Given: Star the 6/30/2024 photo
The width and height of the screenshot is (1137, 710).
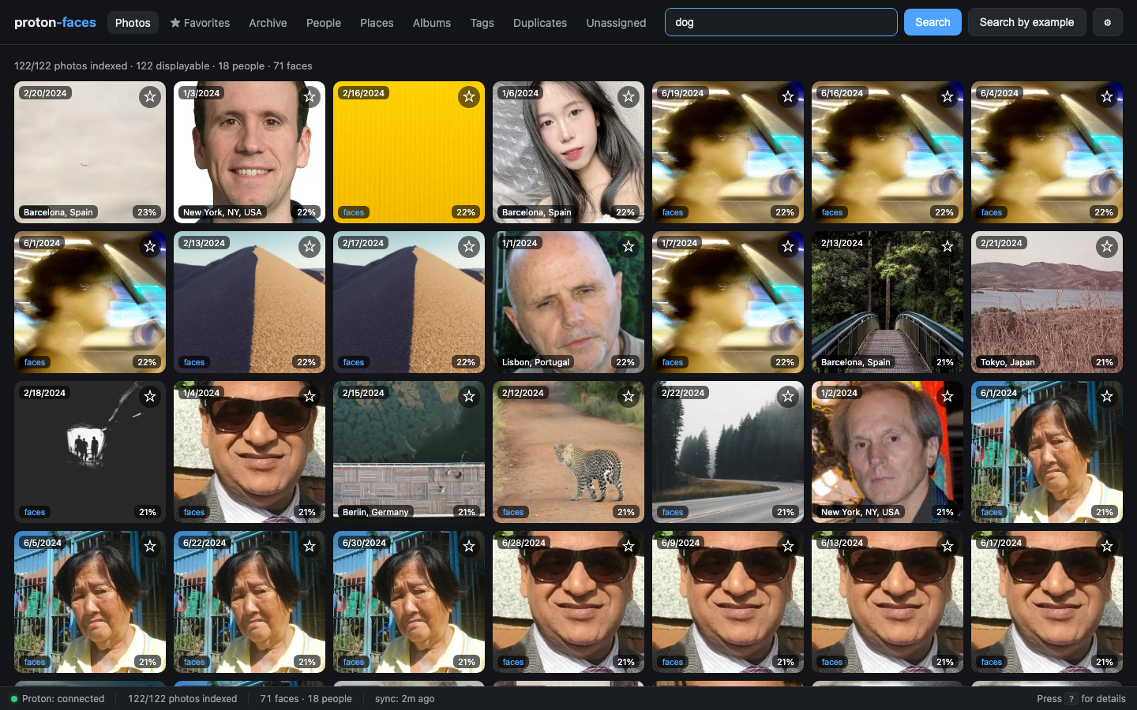Looking at the screenshot, I should (x=469, y=547).
